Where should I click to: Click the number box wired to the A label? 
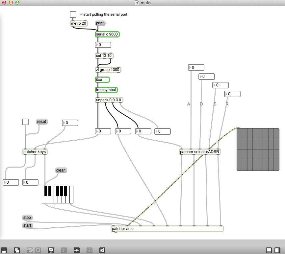pyautogui.click(x=196, y=67)
